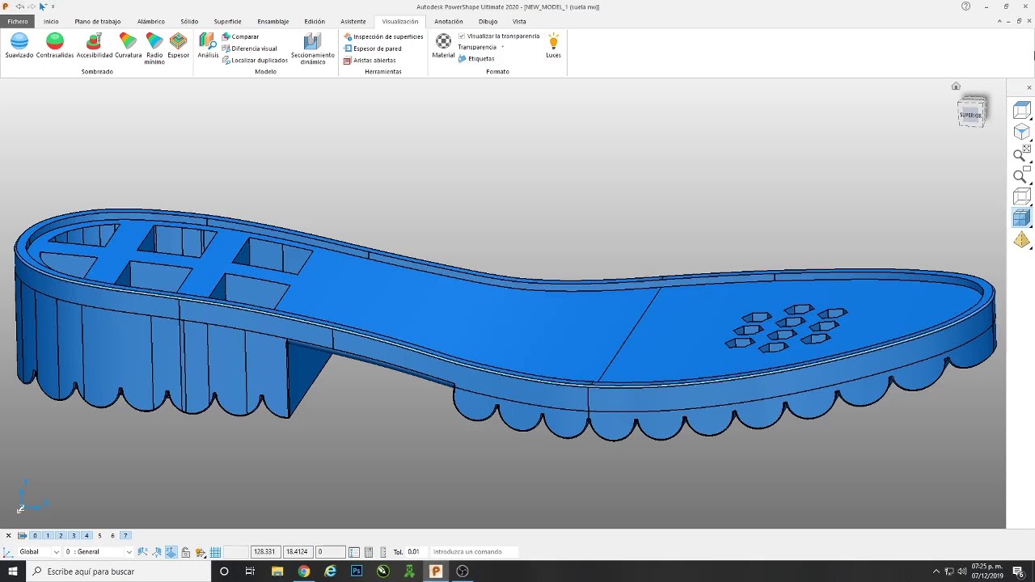Viewport: 1035px width, 582px height.
Task: Launch the model Análisis tool
Action: coord(208,45)
